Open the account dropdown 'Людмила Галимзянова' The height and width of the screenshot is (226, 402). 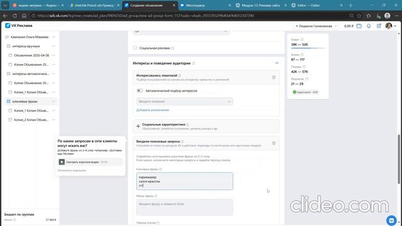317,26
